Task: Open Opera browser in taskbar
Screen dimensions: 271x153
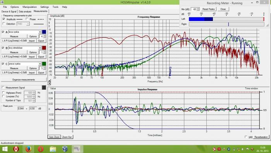Action: pos(41,149)
